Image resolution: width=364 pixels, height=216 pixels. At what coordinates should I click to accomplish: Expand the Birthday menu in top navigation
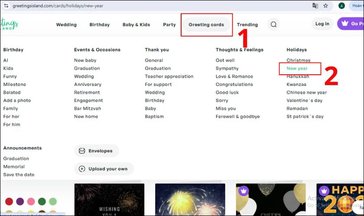[100, 25]
